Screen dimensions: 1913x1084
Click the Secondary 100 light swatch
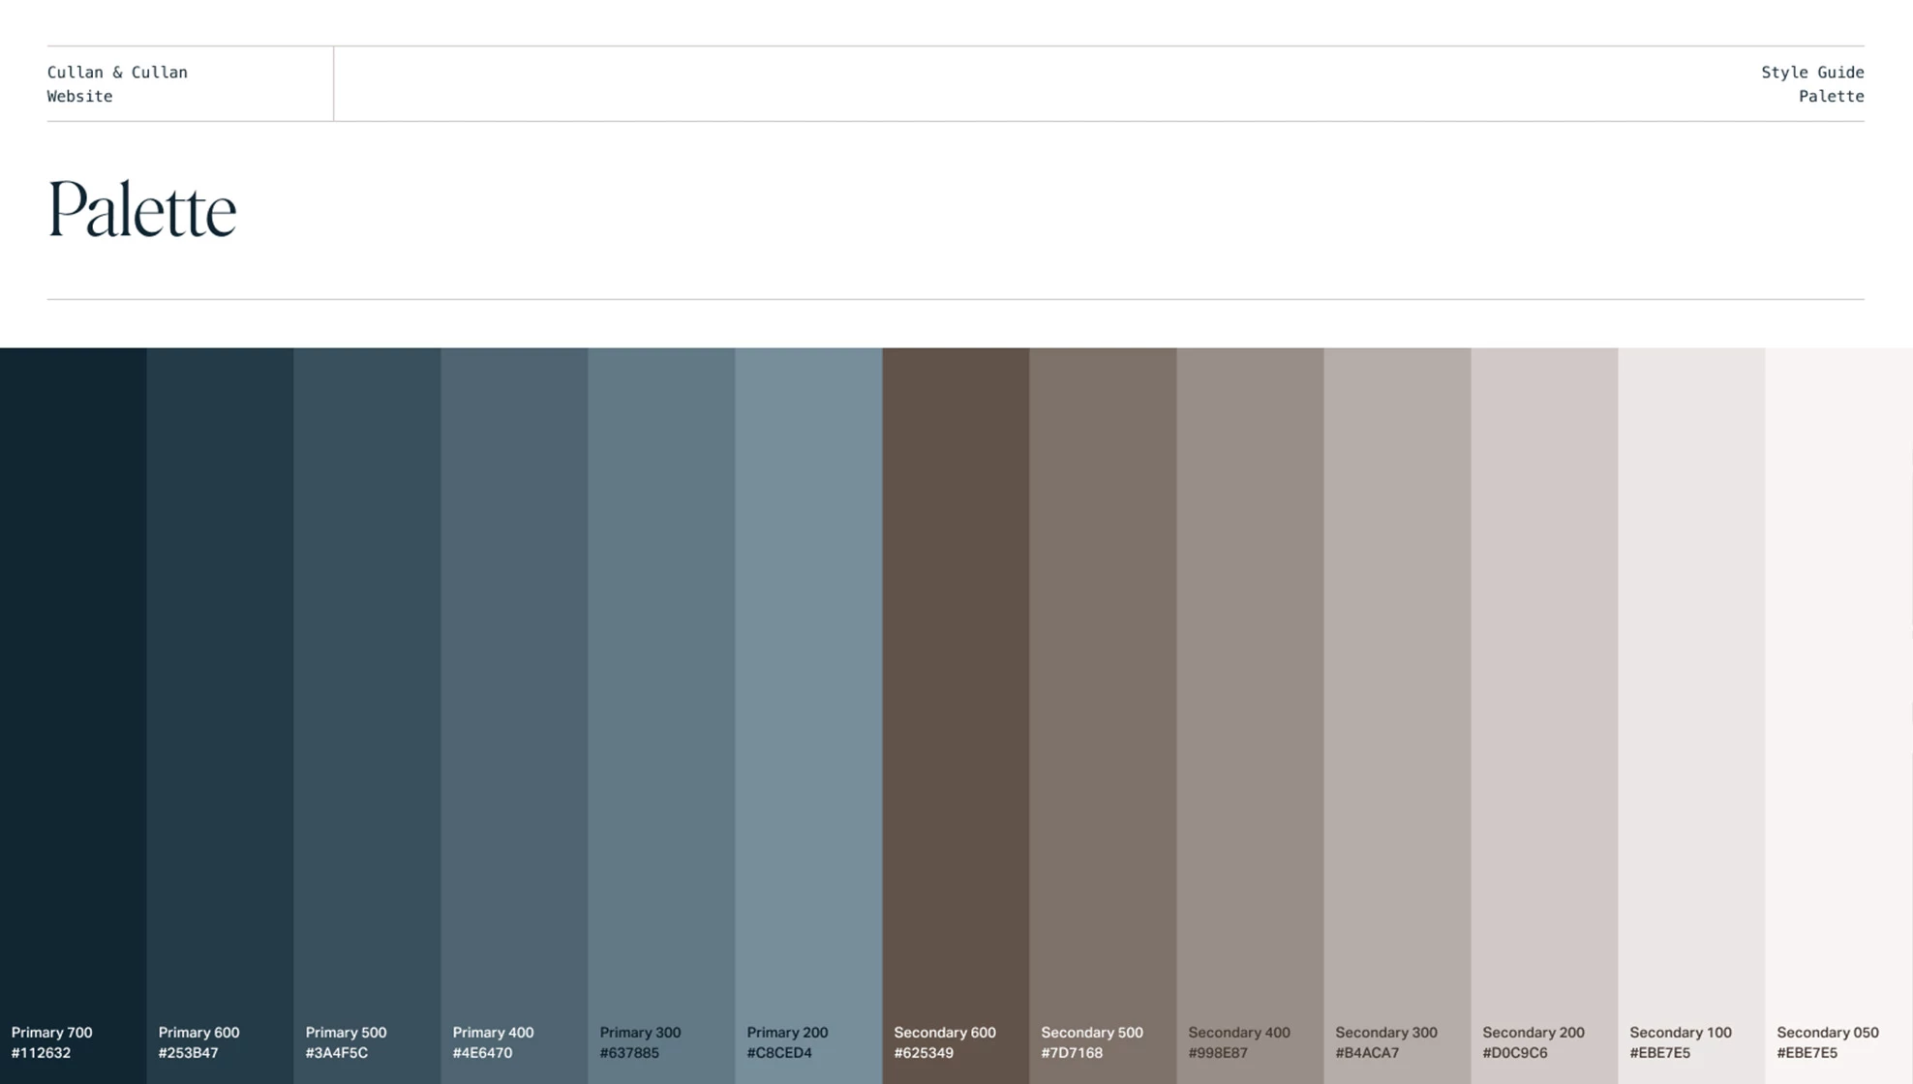(1691, 677)
